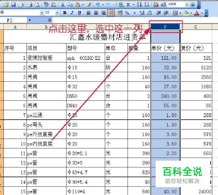Click the Paste clipboard icon
The width and height of the screenshot is (218, 195).
pos(77,5)
